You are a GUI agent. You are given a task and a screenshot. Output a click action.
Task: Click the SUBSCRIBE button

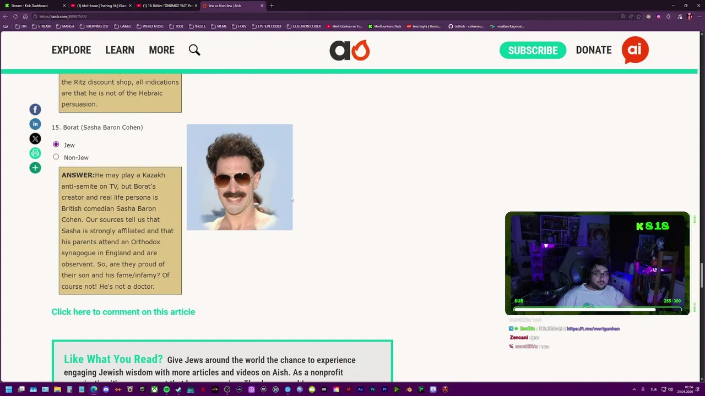pos(533,50)
